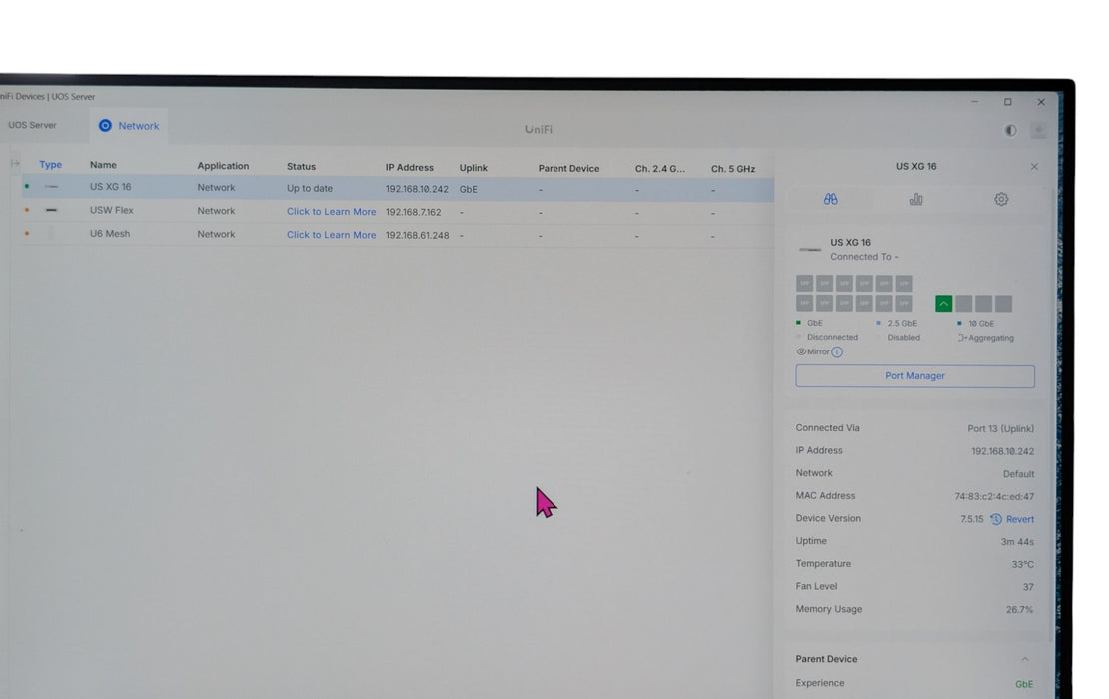Sort by the Parent Device column header
Image resolution: width=1109 pixels, height=699 pixels.
tap(568, 168)
